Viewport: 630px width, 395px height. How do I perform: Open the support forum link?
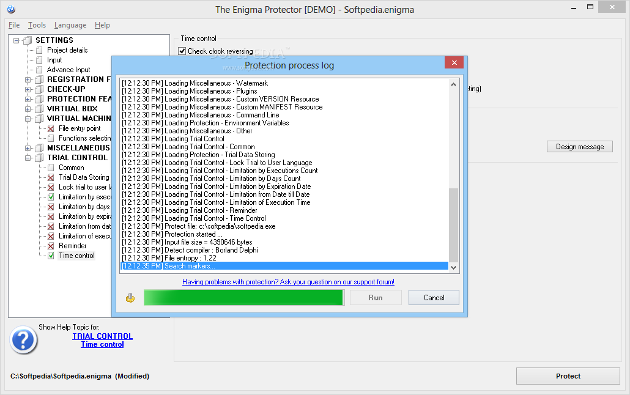(289, 282)
